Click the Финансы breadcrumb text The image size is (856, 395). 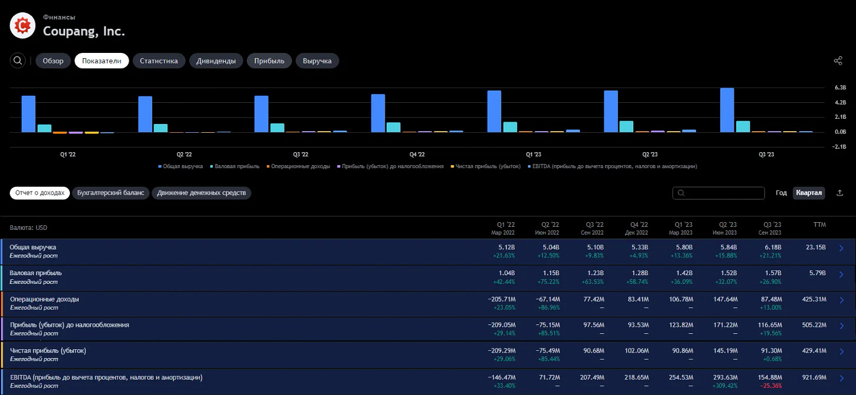click(x=59, y=17)
